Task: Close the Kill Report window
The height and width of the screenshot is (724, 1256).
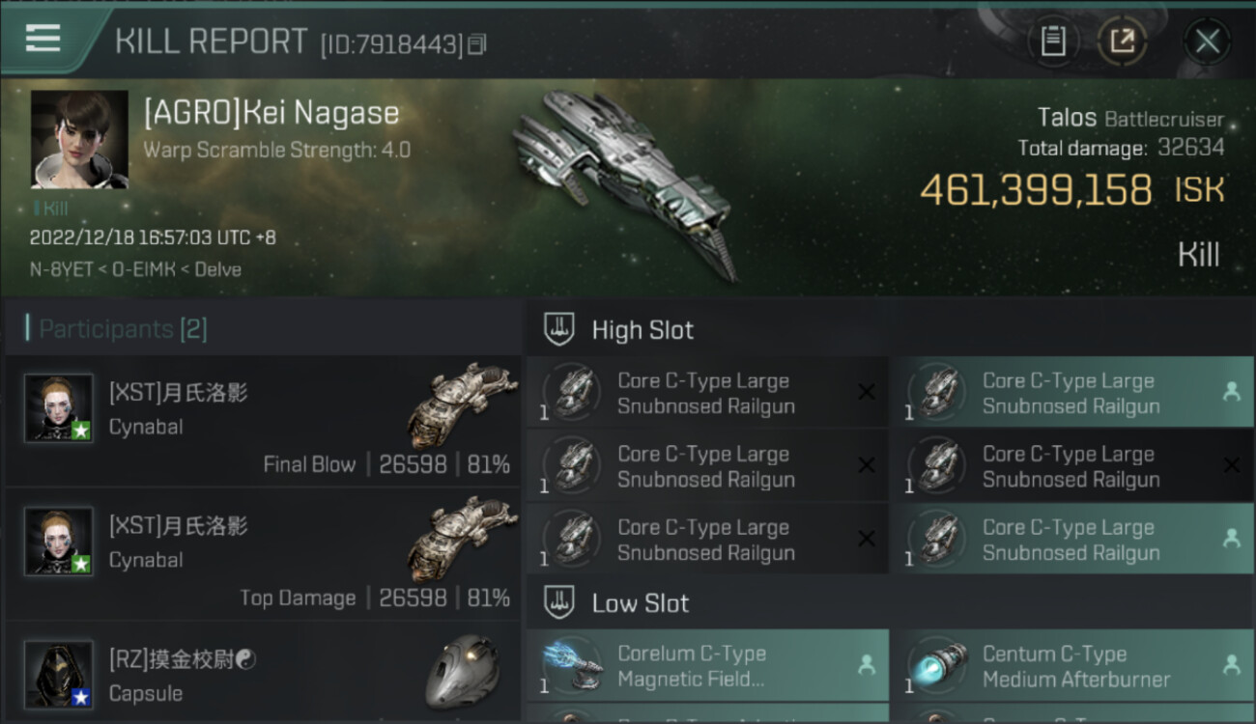Action: coord(1207,42)
